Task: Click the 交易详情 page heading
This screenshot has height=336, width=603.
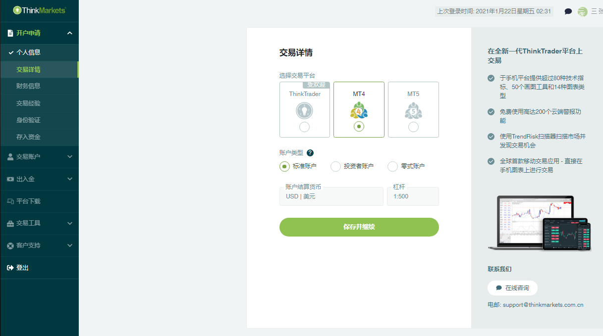Action: coord(296,53)
